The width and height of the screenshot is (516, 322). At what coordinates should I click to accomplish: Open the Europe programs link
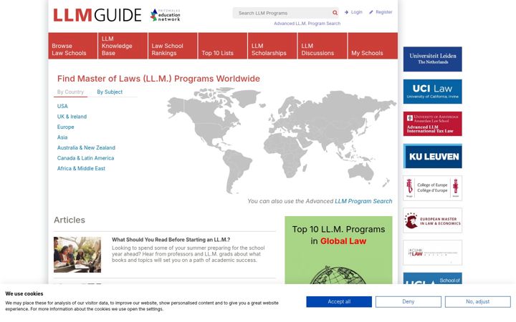[x=65, y=127]
